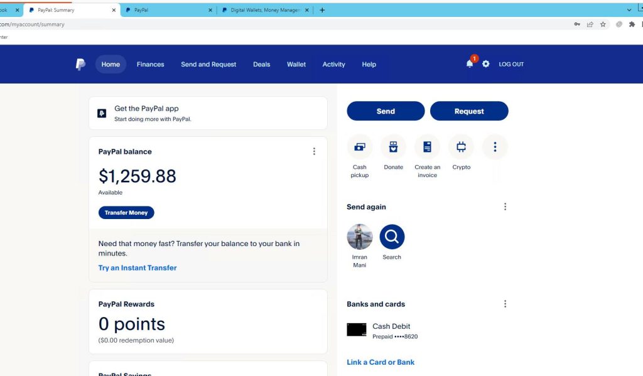This screenshot has height=376, width=643.
Task: Open account settings gear icon
Action: (x=485, y=64)
